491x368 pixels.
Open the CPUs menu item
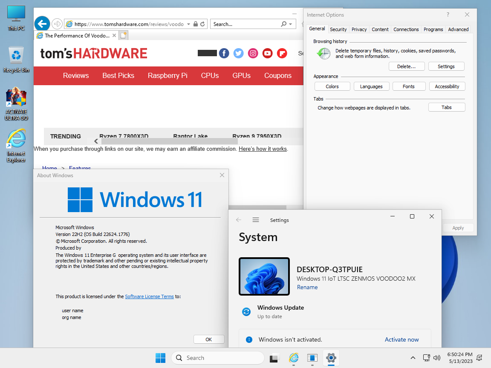click(x=210, y=76)
